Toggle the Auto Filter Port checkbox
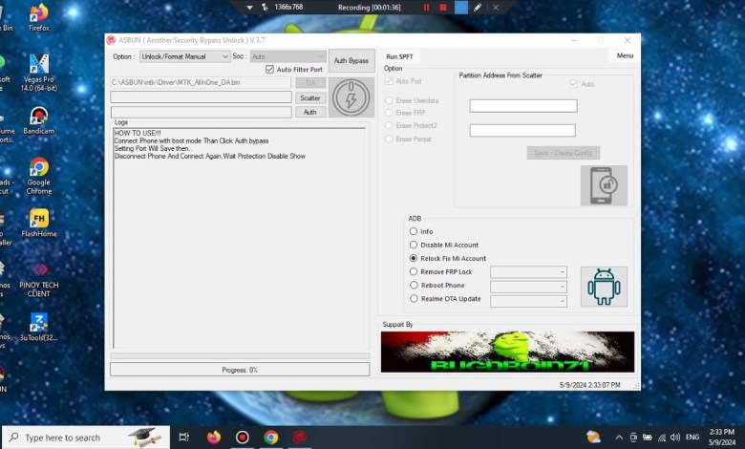Viewport: 745px width, 449px height. (x=270, y=70)
